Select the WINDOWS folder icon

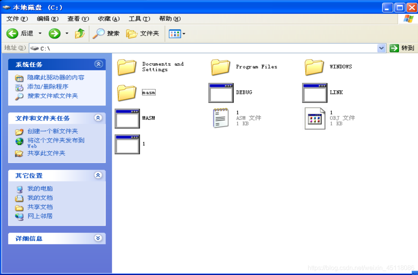pyautogui.click(x=314, y=67)
